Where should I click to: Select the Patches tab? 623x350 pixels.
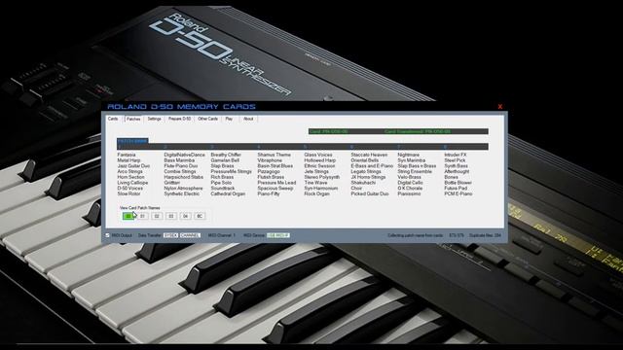(x=133, y=119)
